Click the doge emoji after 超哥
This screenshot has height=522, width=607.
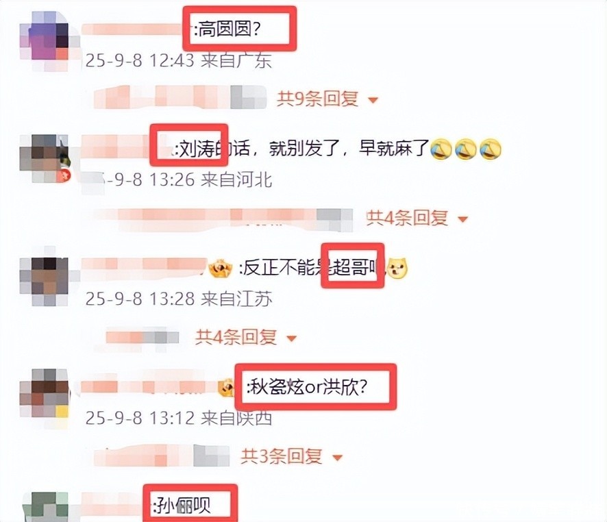(x=397, y=268)
